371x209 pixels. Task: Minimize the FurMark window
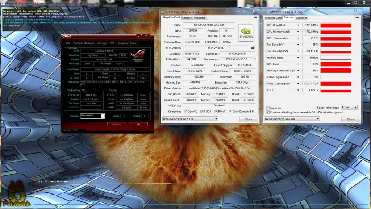tap(349, 3)
